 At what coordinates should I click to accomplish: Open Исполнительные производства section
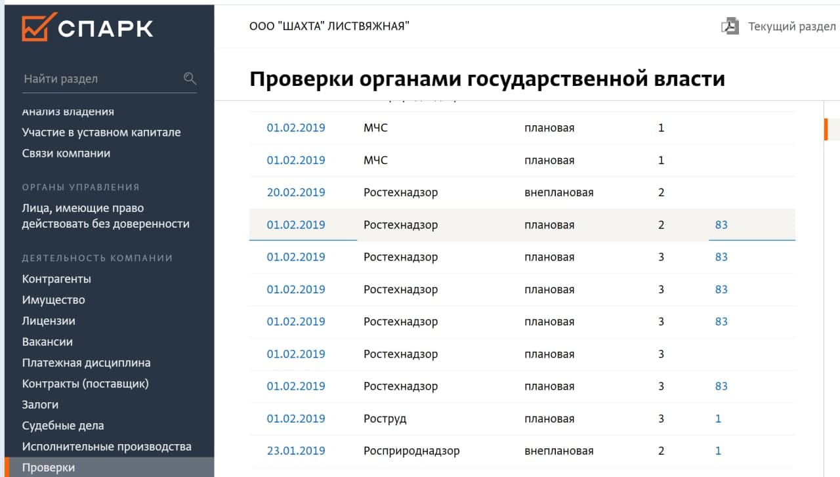[107, 447]
